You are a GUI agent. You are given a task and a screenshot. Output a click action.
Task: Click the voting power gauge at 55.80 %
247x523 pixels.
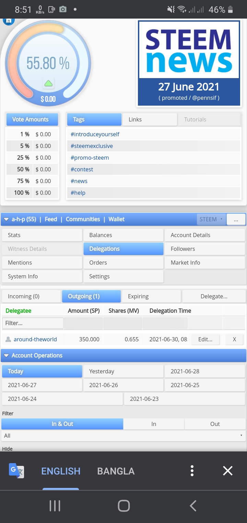coord(48,63)
